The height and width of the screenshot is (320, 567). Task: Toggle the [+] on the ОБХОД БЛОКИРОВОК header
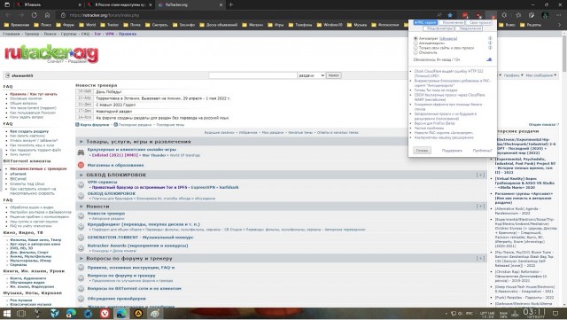coord(480,175)
